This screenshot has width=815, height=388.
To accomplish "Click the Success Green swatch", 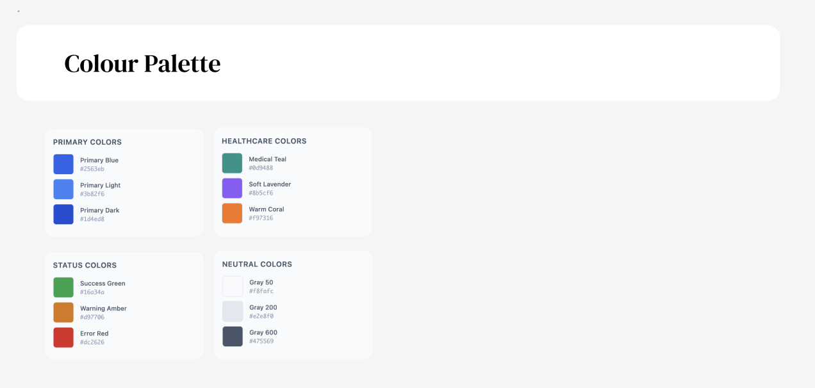I will 63,287.
